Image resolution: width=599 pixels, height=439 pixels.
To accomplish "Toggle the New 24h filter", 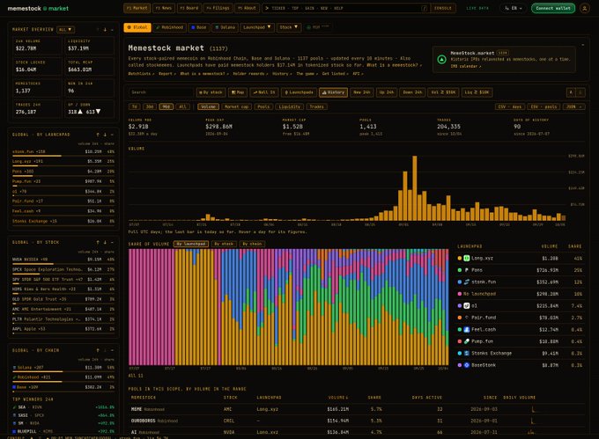I will pos(362,92).
